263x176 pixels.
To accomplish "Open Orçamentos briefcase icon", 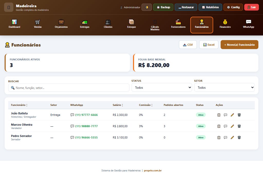I will (61, 22).
